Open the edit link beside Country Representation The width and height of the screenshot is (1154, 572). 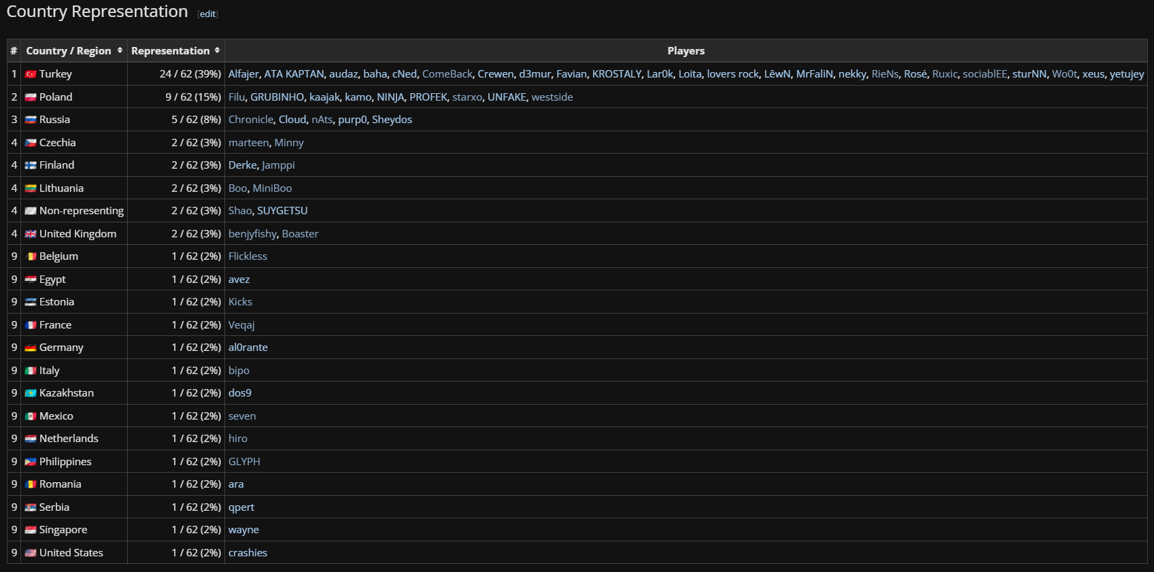tap(207, 14)
